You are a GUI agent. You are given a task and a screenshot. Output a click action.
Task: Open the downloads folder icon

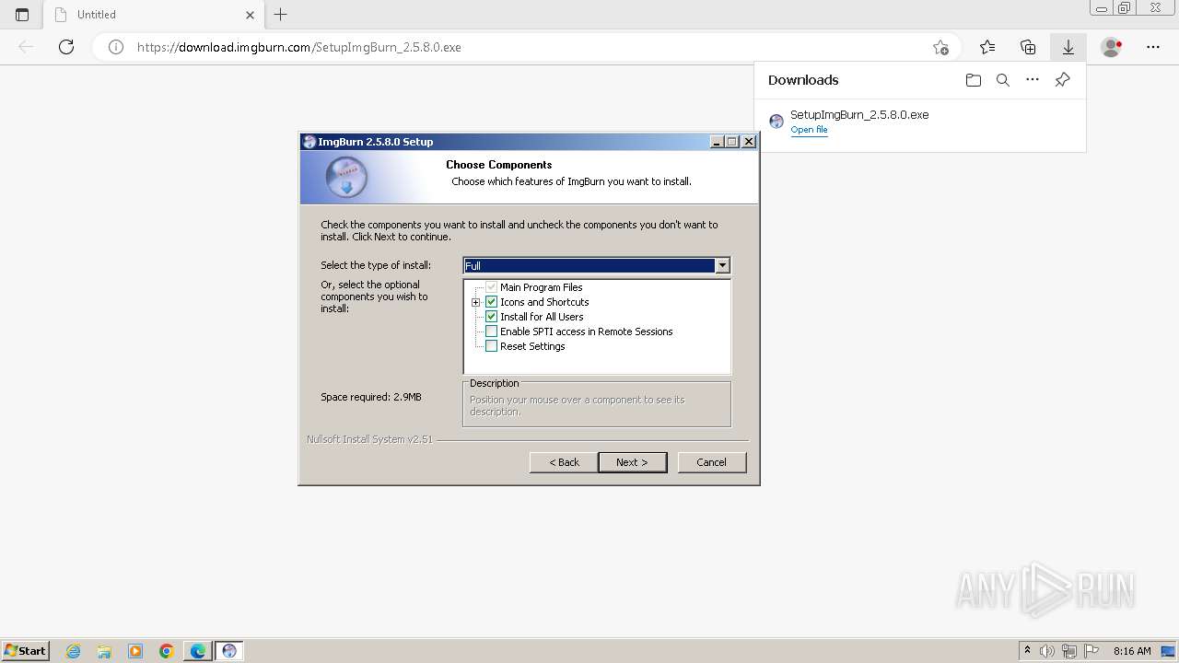pos(974,80)
